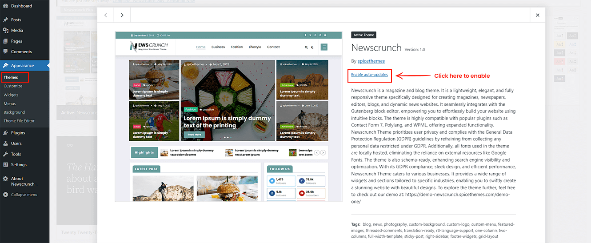Click the Active Theme badge

pos(363,35)
